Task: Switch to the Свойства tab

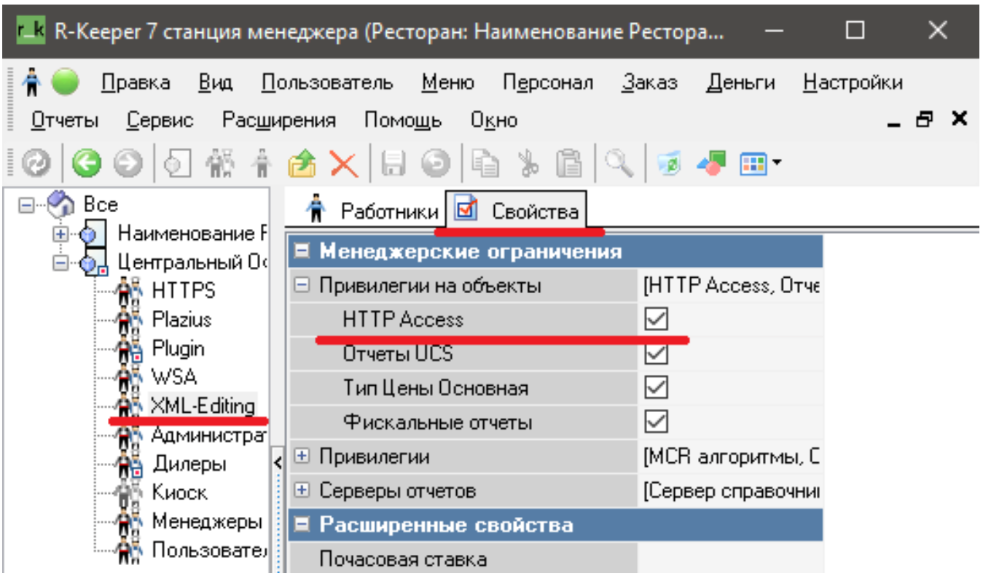Action: tap(516, 211)
